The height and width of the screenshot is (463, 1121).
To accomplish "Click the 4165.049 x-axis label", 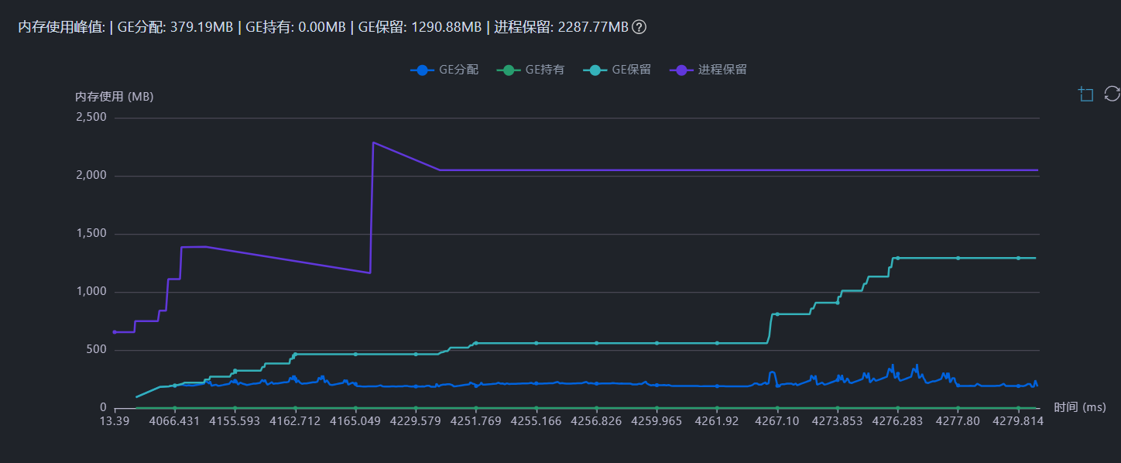I will pyautogui.click(x=355, y=421).
